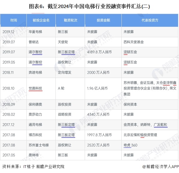Screen dimensions: 179x173
Task: Select the 1.96 亿人民币 amount
Action: [97, 88]
